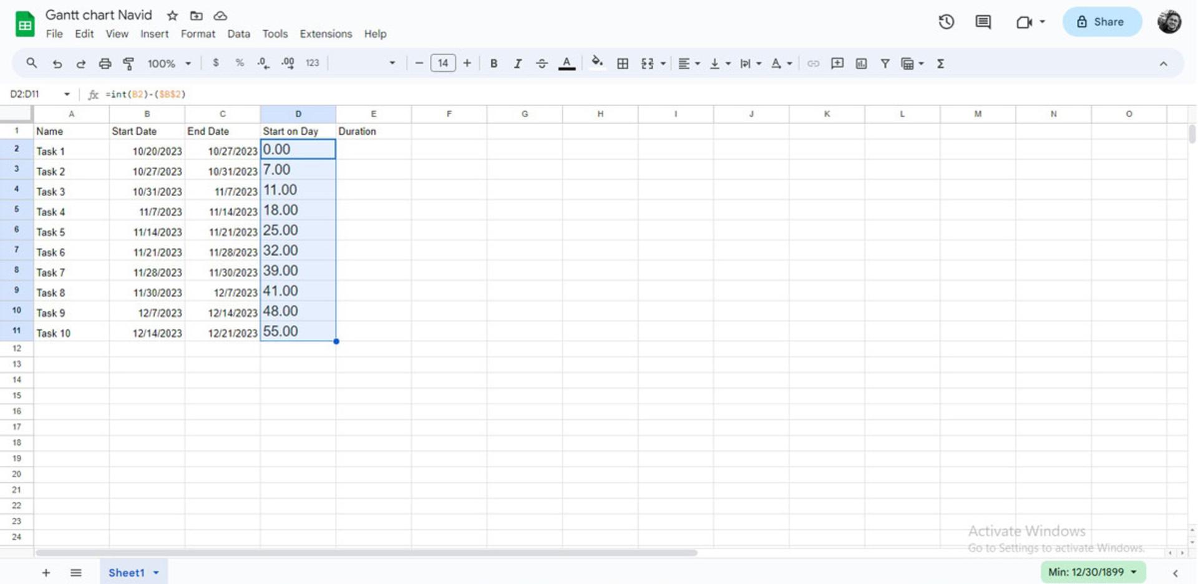The height and width of the screenshot is (584, 1198).
Task: Open the fill color paint bucket
Action: click(x=597, y=62)
